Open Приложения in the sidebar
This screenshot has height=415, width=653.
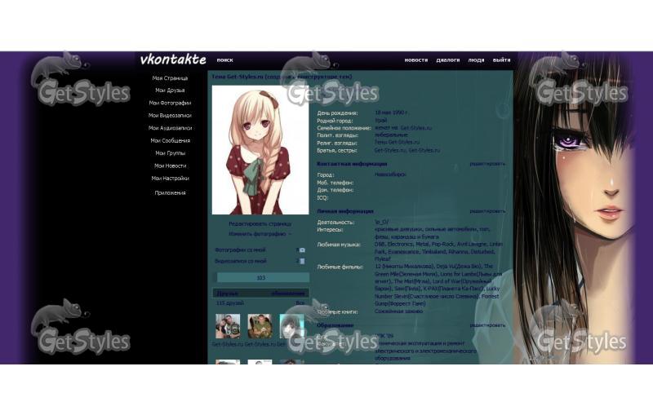pos(170,193)
